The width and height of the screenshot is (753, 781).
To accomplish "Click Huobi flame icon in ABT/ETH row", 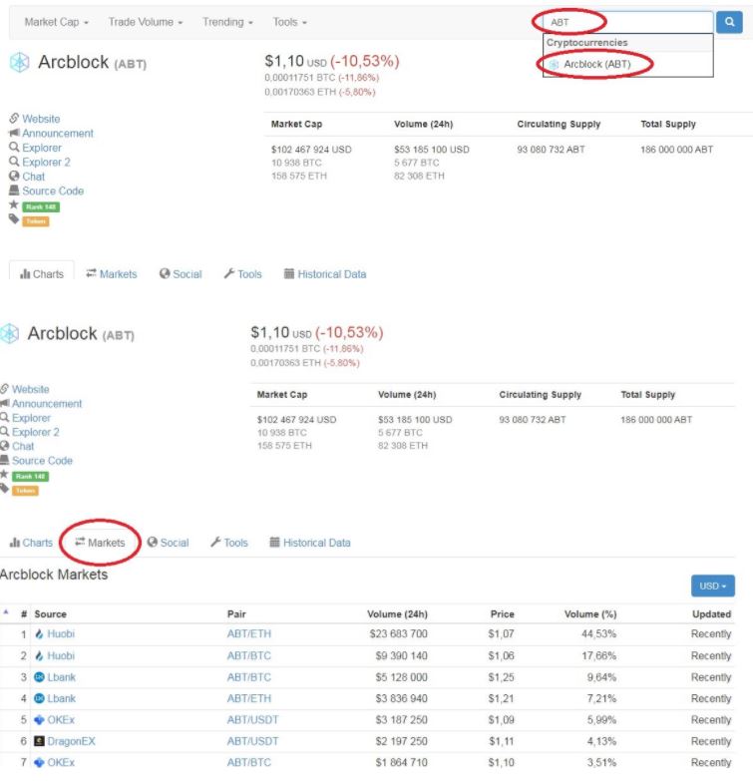I will pos(39,634).
